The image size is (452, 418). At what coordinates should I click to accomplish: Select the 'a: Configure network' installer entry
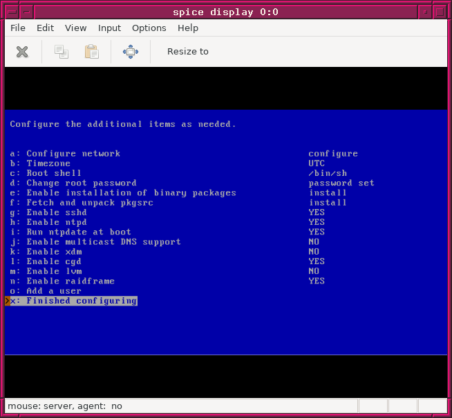pyautogui.click(x=66, y=154)
